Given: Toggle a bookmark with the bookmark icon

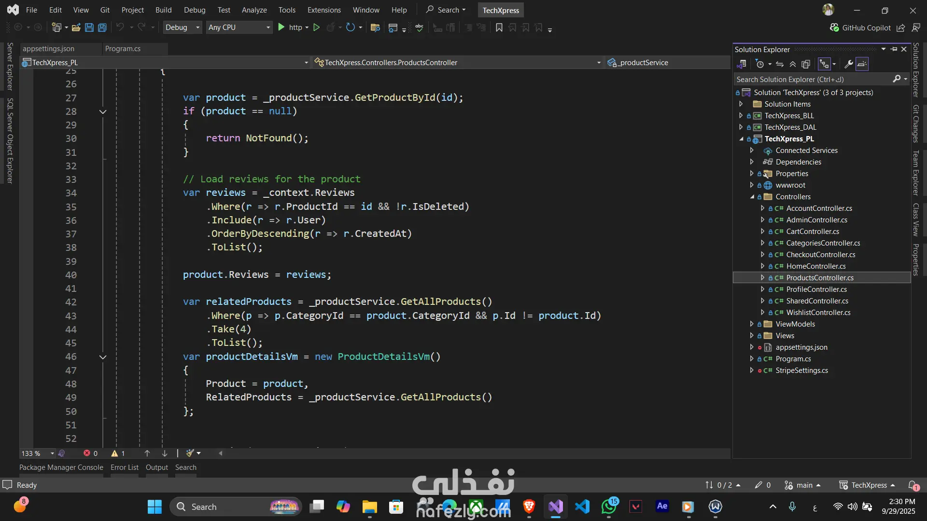Looking at the screenshot, I should [499, 27].
